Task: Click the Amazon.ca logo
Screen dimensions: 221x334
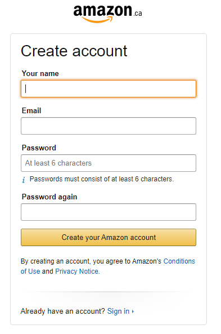Action: 107,14
